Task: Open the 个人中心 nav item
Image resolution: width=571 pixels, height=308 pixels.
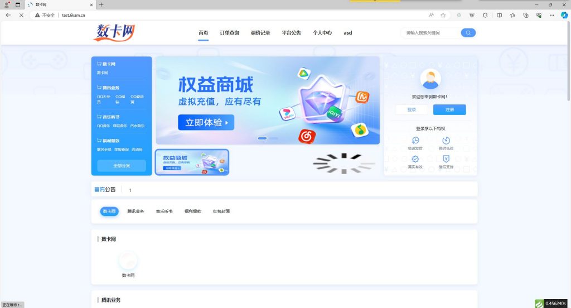Action: coord(322,33)
